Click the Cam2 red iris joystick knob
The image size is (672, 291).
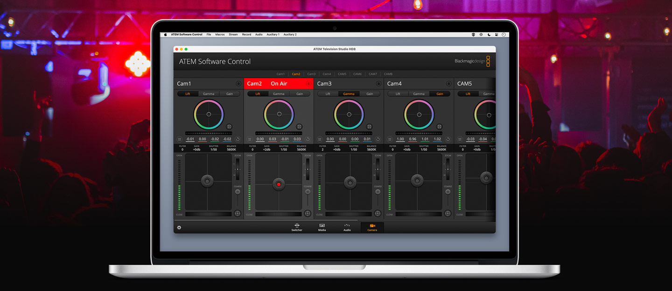(x=279, y=184)
